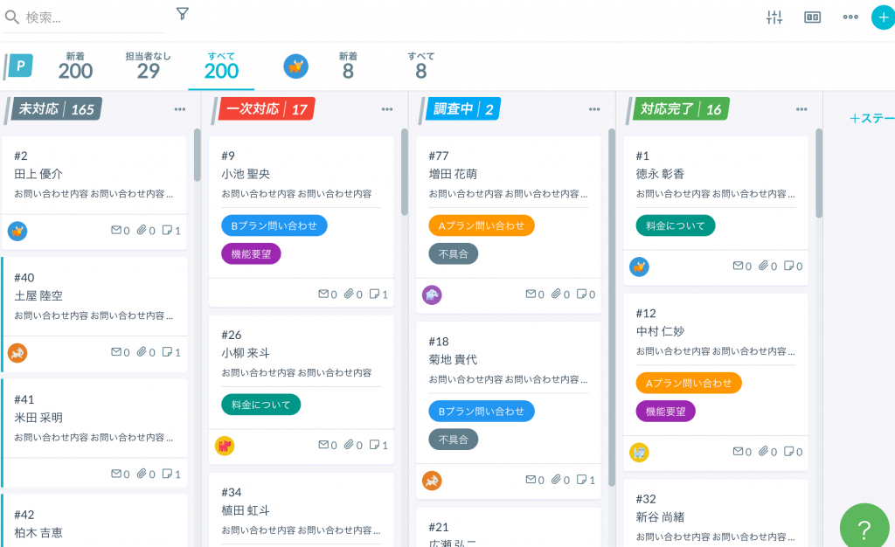This screenshot has height=547, width=895.
Task: Click the mail icon on card #40
Action: (116, 352)
